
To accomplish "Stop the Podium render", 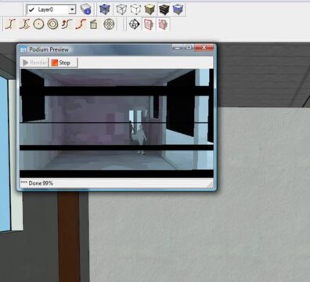I will pyautogui.click(x=63, y=63).
